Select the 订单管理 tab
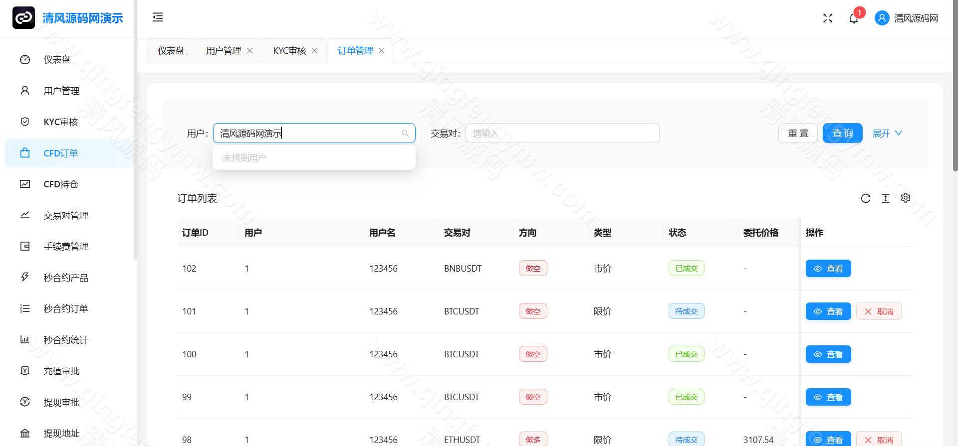Viewport: 958px width, 446px height. pyautogui.click(x=355, y=51)
